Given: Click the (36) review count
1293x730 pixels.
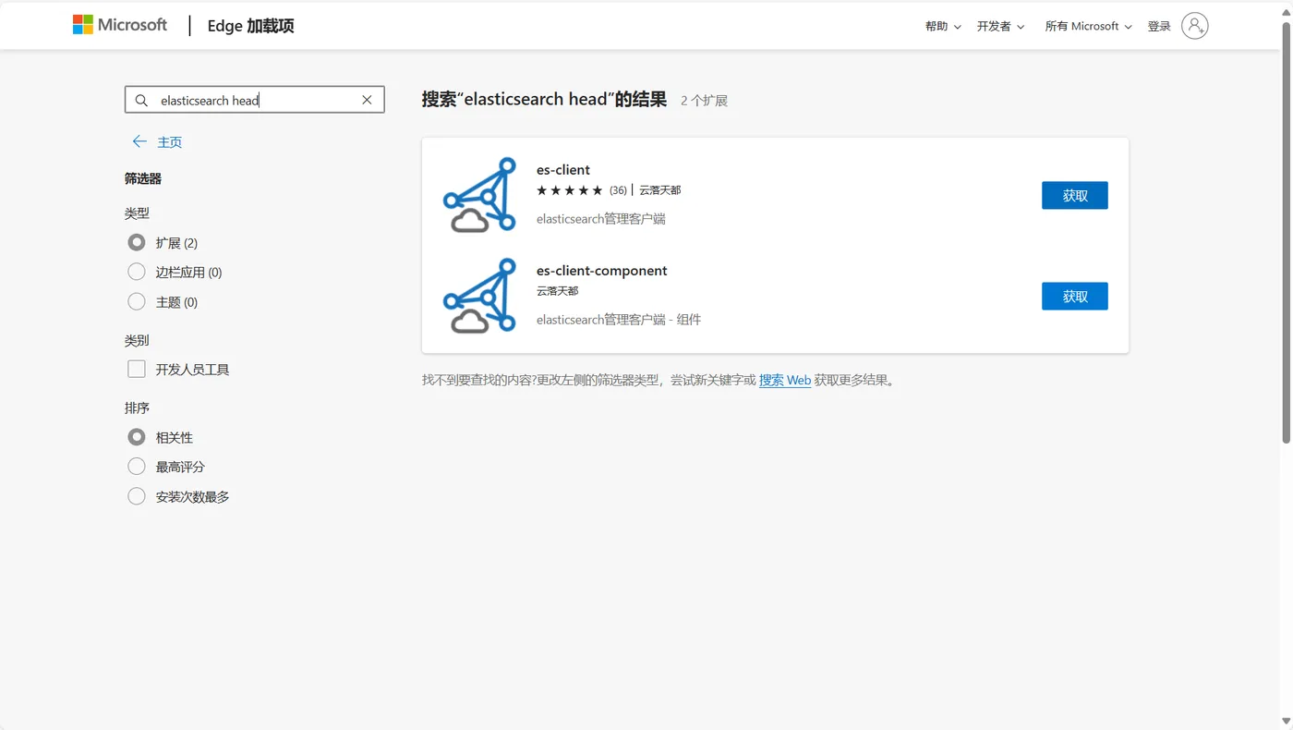Looking at the screenshot, I should [x=618, y=190].
